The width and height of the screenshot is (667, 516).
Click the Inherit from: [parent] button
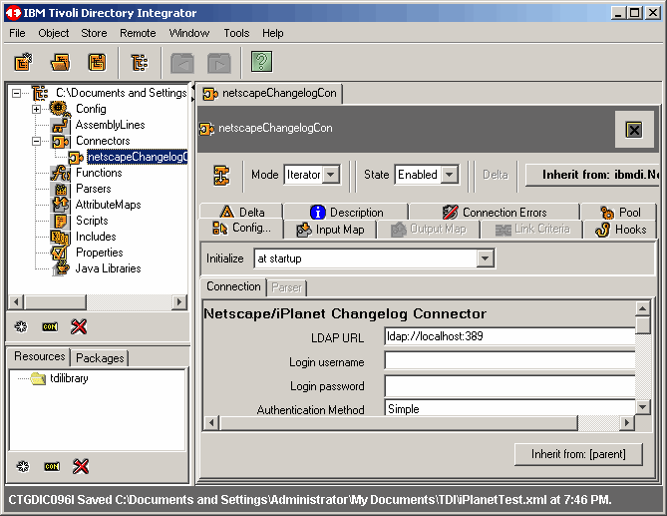[x=579, y=454]
